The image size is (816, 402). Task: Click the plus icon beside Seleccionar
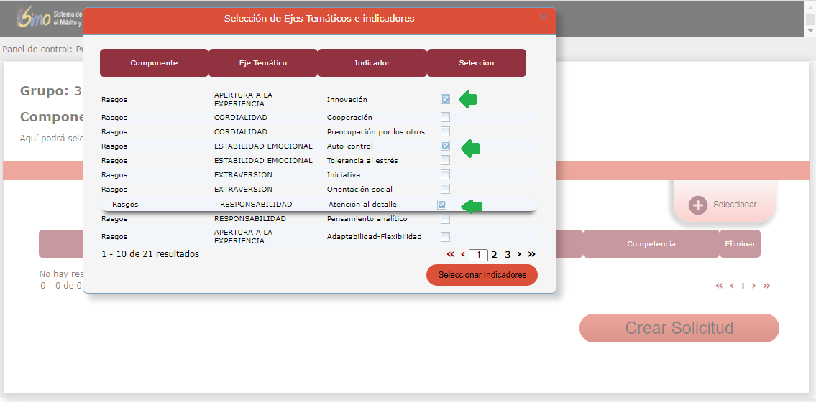pyautogui.click(x=697, y=205)
